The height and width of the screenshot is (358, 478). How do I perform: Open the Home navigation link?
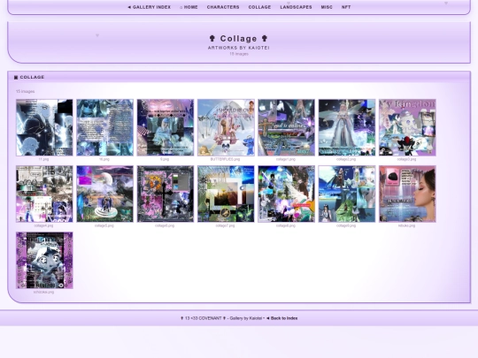[189, 7]
